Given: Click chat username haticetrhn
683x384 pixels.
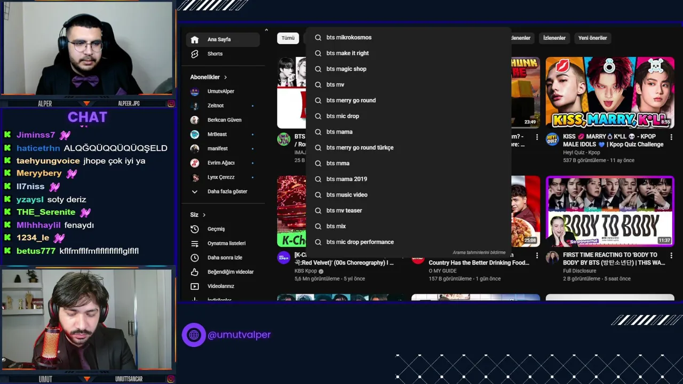Looking at the screenshot, I should [x=38, y=148].
